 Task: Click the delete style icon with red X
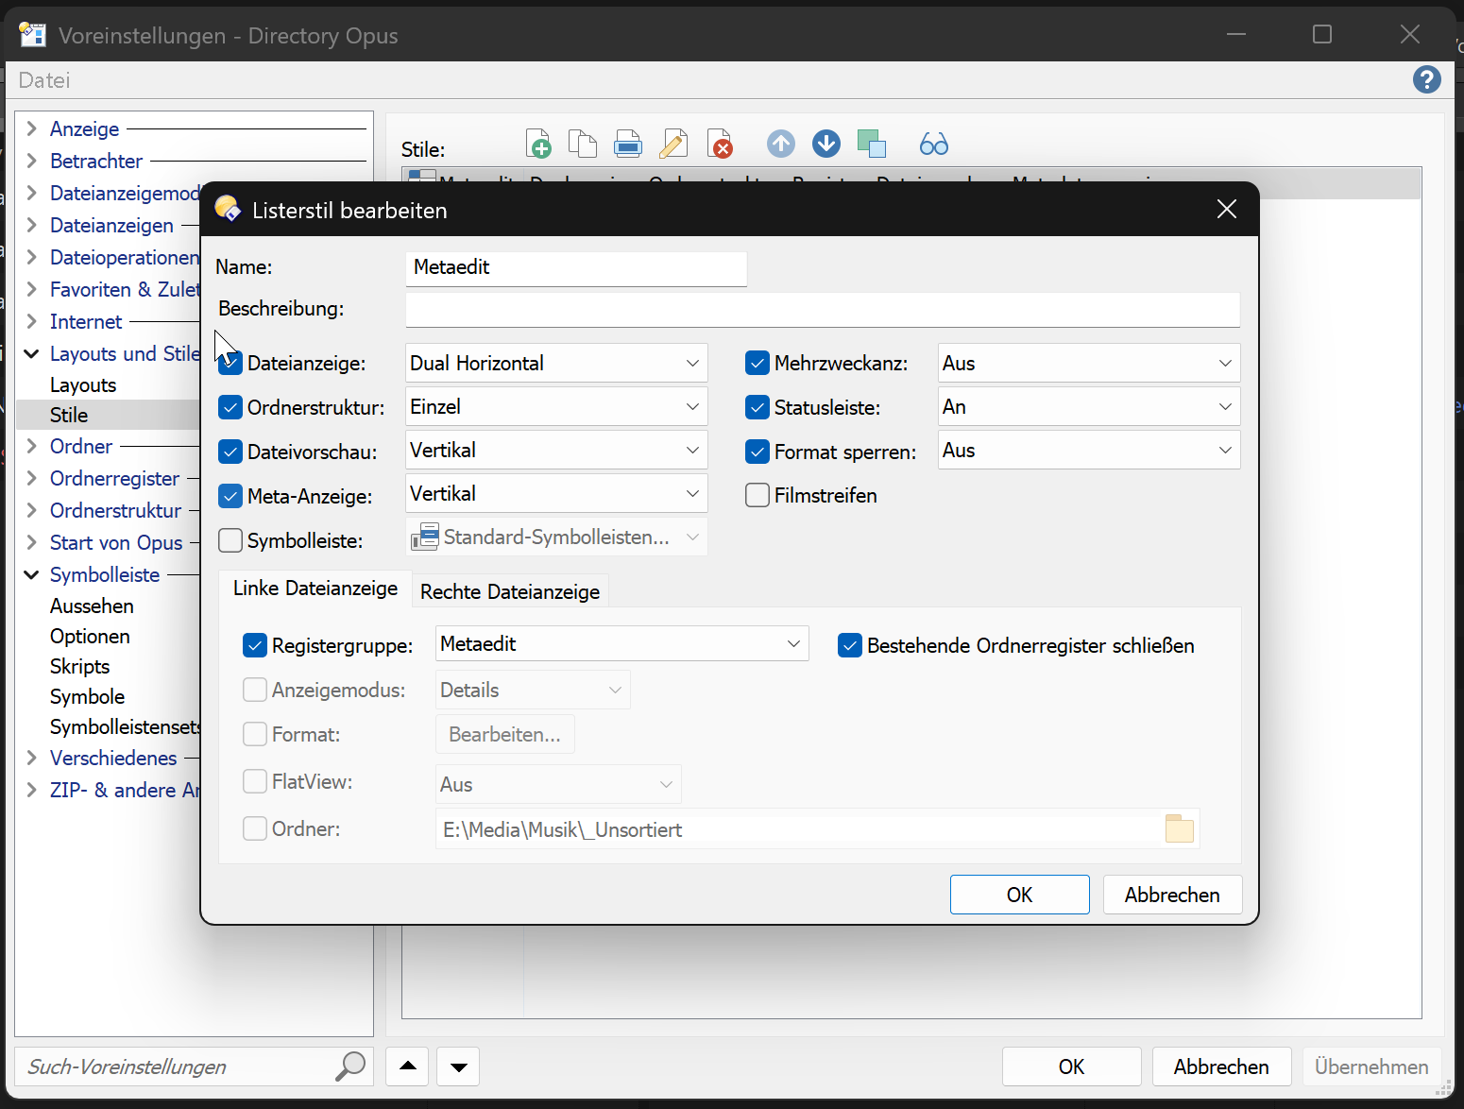click(720, 144)
